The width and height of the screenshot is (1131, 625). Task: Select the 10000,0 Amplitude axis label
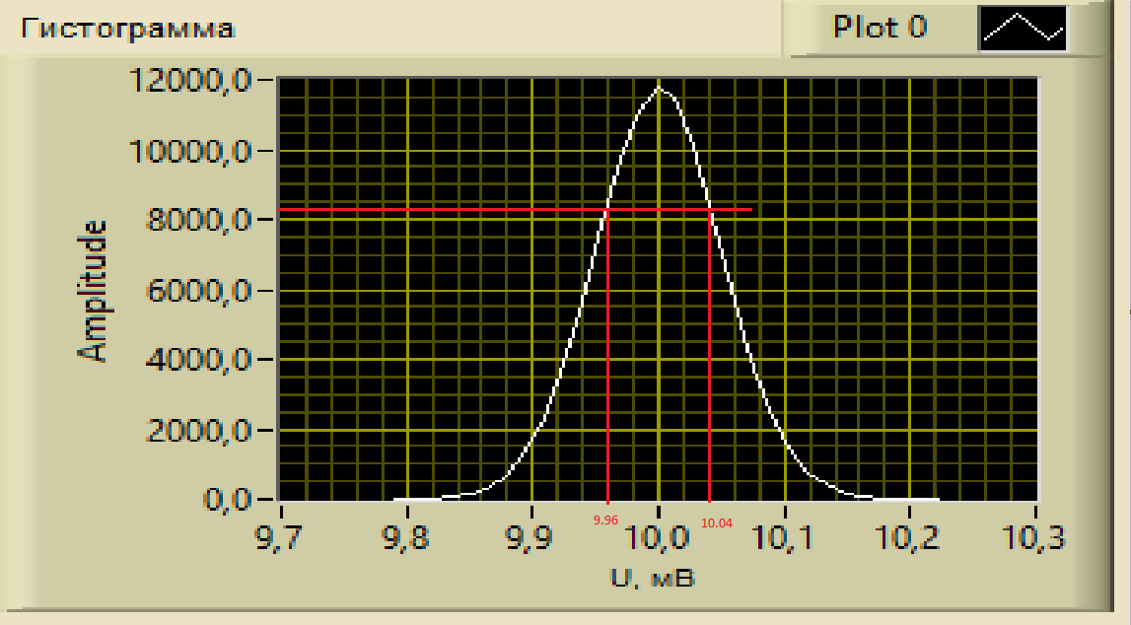pyautogui.click(x=189, y=152)
